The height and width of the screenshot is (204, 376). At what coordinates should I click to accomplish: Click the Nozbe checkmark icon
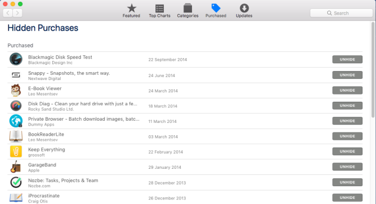(x=16, y=182)
